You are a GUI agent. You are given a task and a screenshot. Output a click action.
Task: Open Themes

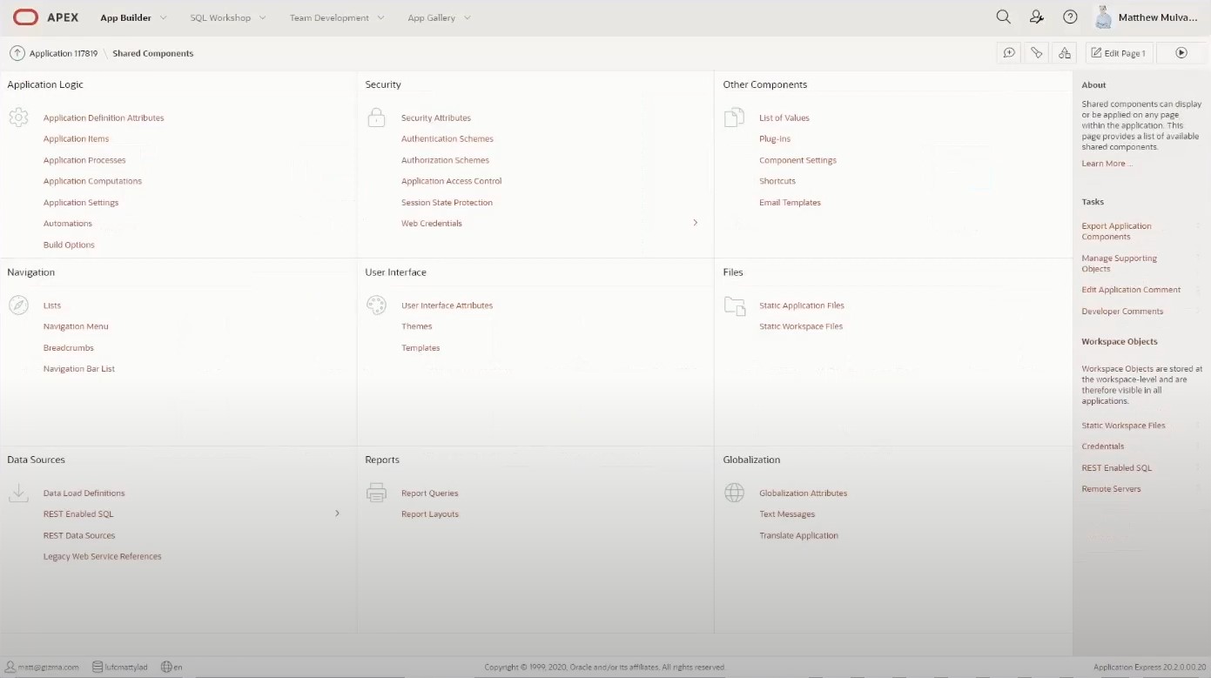click(417, 326)
